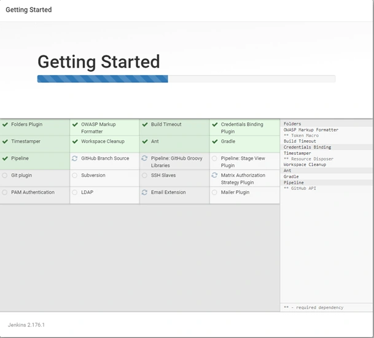Click the Build Timeout checkmark icon
This screenshot has height=338, width=374.
pyautogui.click(x=145, y=124)
